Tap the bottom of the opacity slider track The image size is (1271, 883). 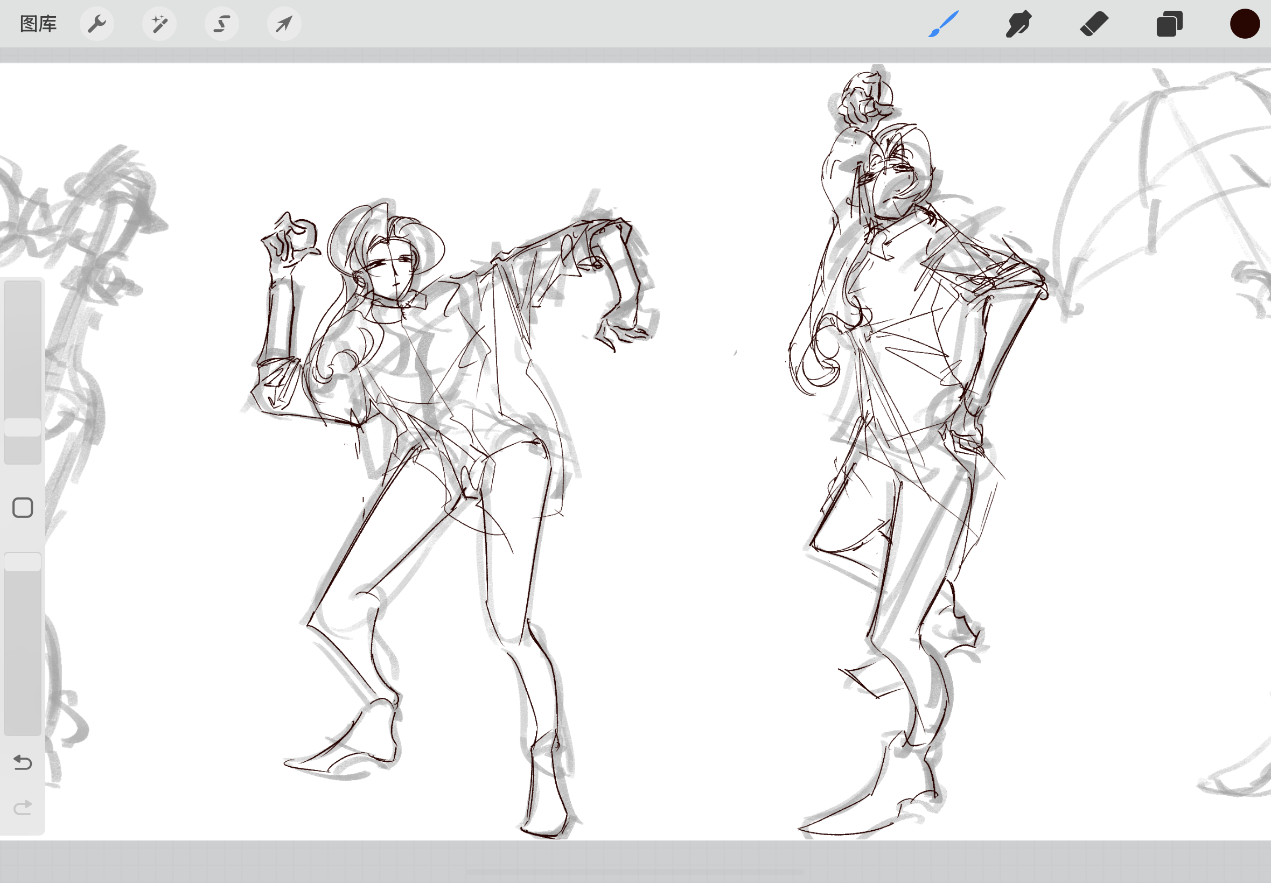point(23,725)
